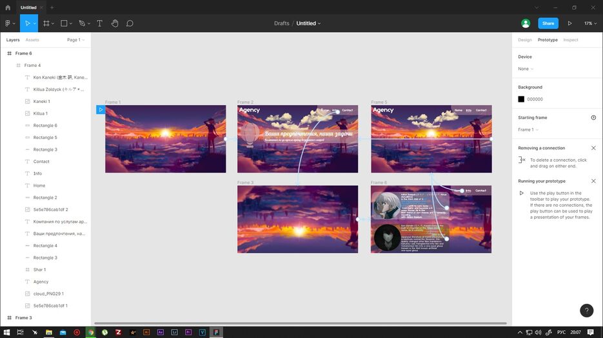Open a new tab with plus icon

52,7
